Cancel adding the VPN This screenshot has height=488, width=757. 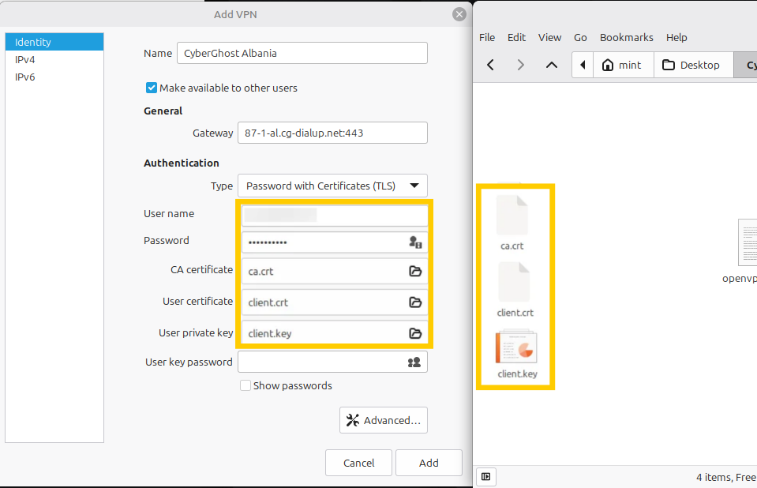point(358,463)
